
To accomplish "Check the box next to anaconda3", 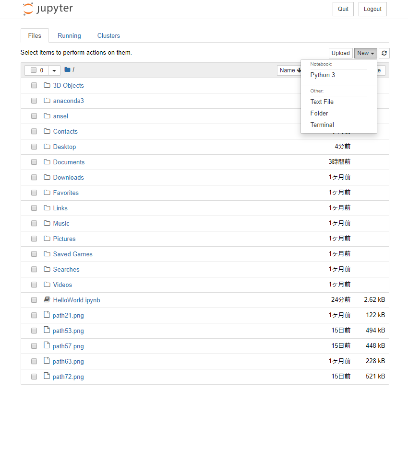I will point(34,101).
